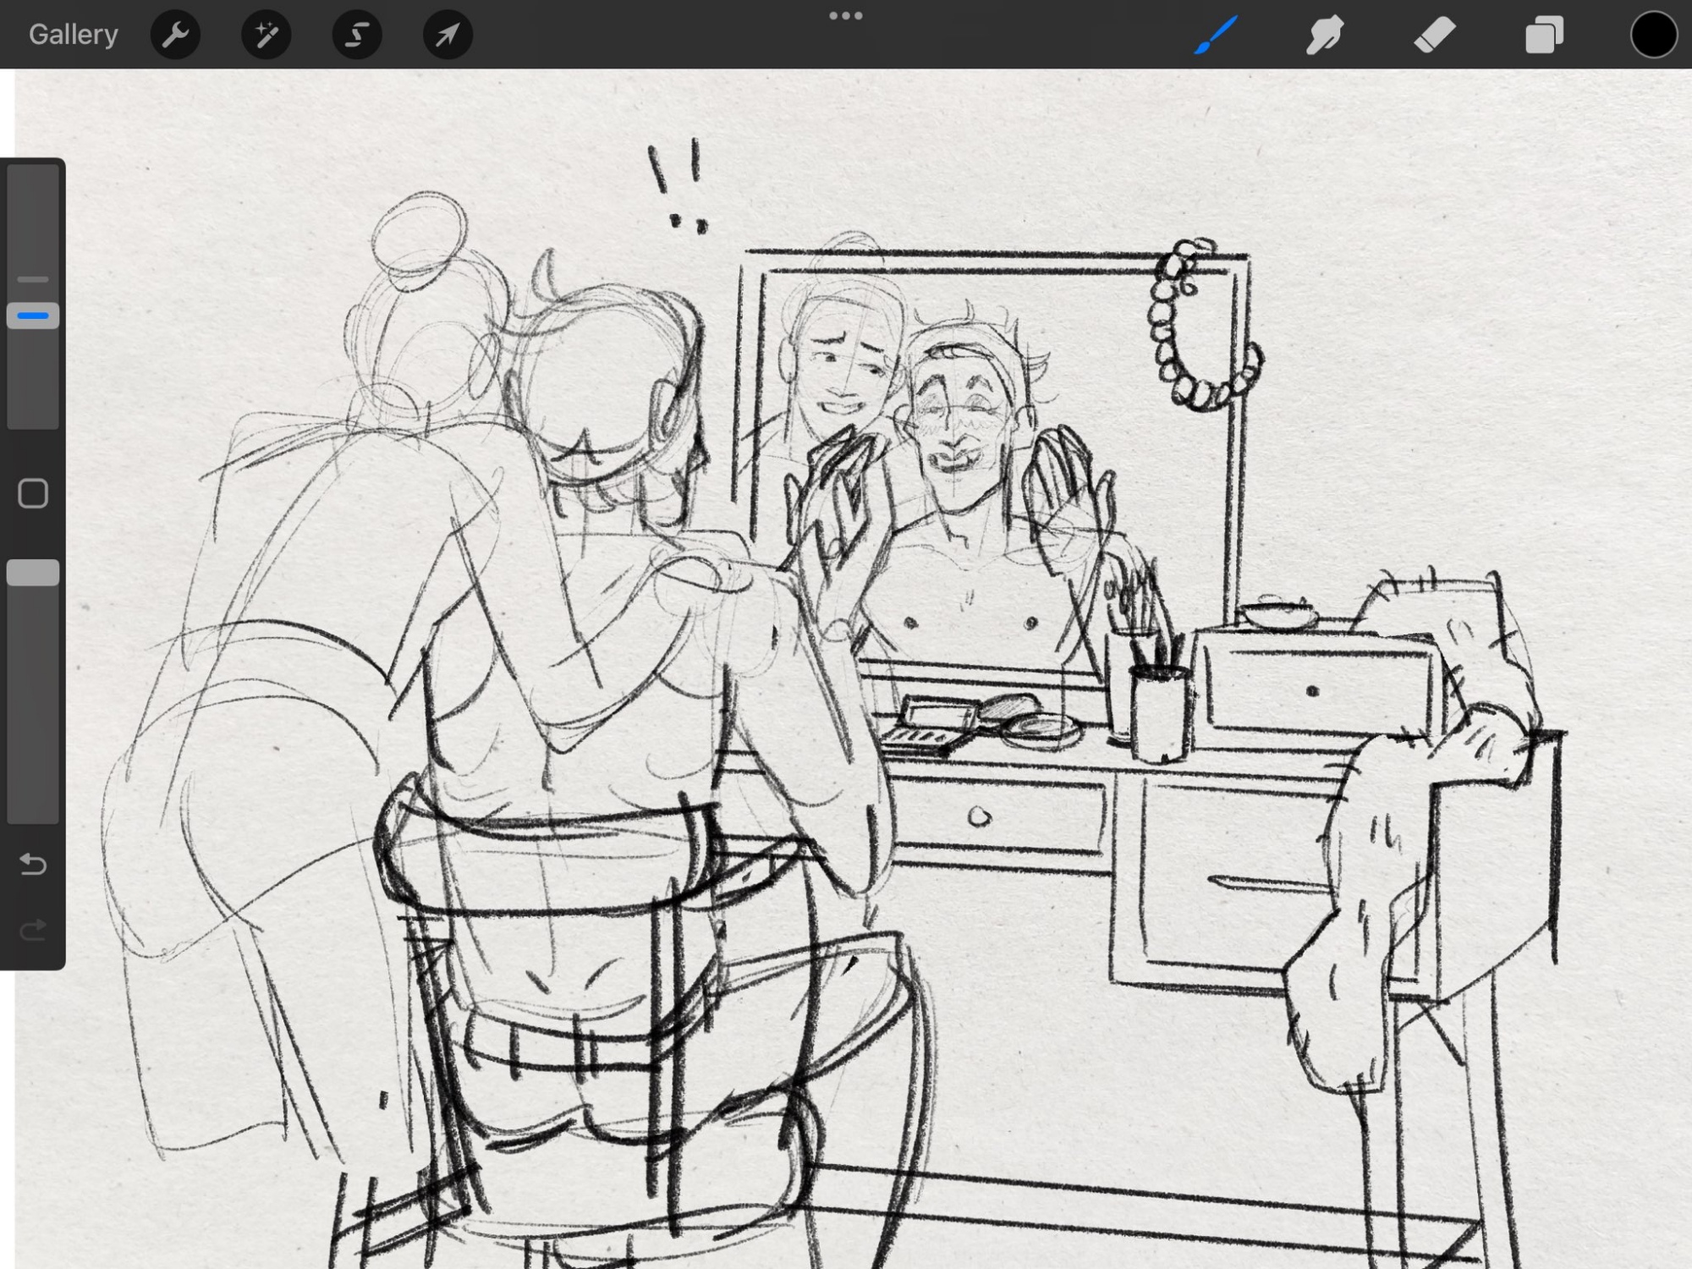Viewport: 1692px width, 1269px height.
Task: Select the Smudge tool
Action: pos(1325,35)
